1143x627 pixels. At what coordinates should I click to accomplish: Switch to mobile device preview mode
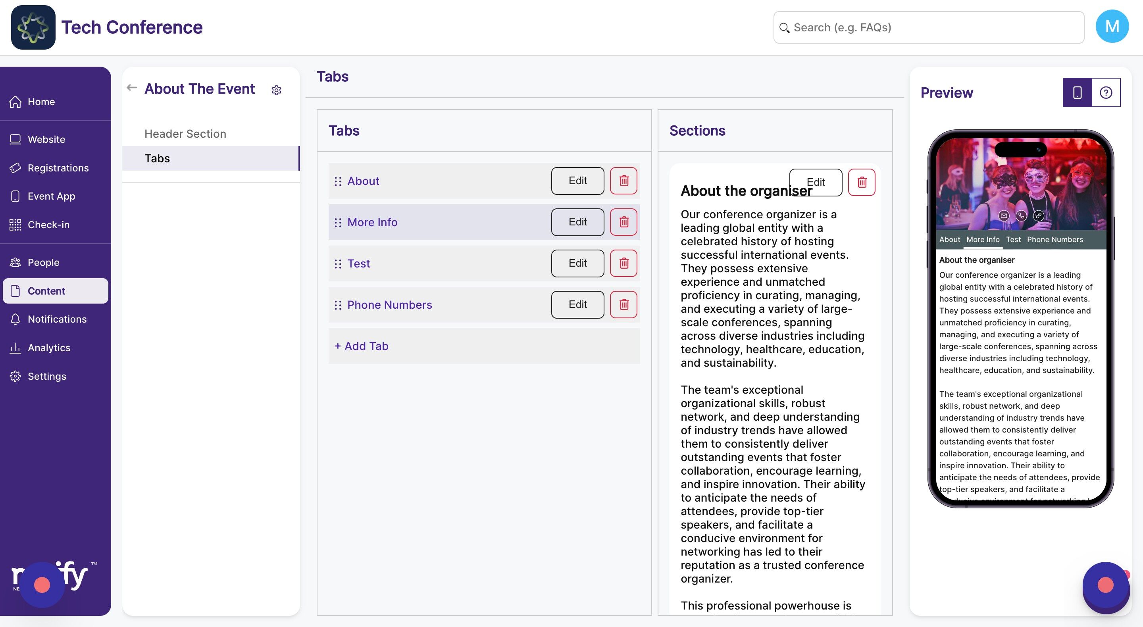[1077, 92]
